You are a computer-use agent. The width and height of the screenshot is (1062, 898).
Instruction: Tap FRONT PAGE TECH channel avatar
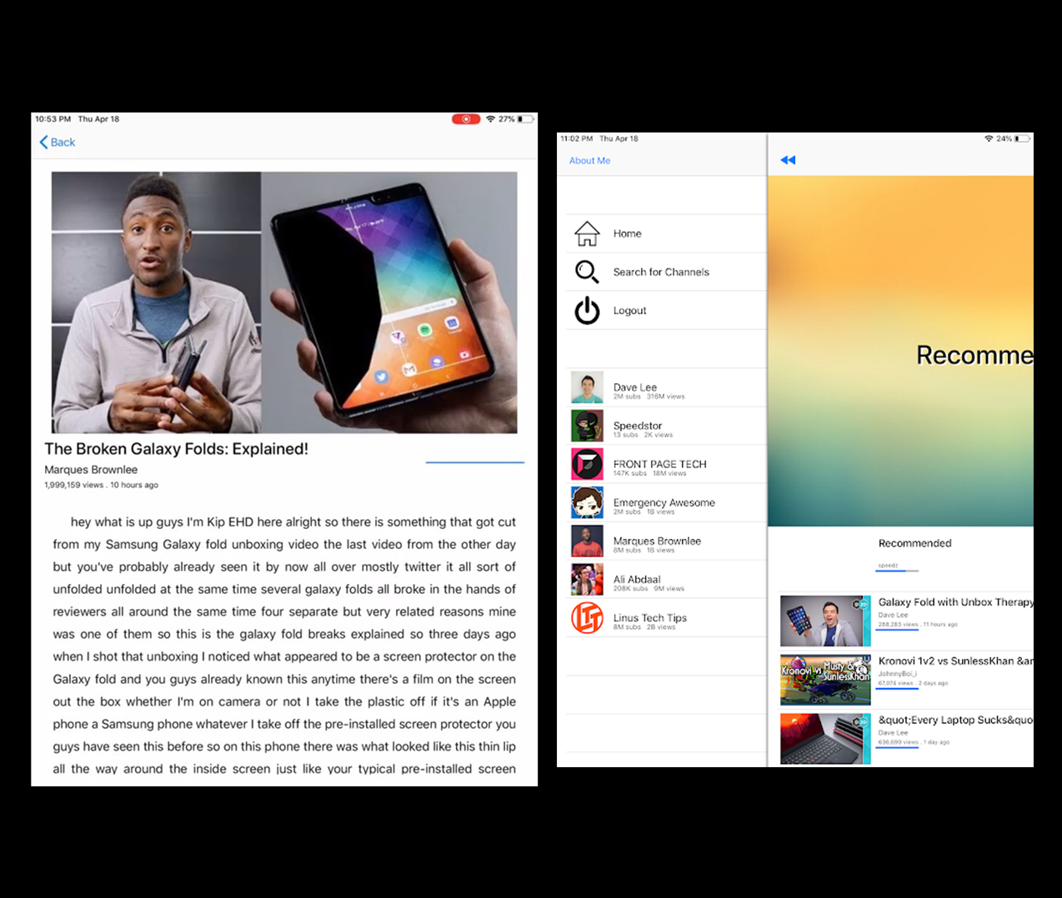(x=587, y=464)
